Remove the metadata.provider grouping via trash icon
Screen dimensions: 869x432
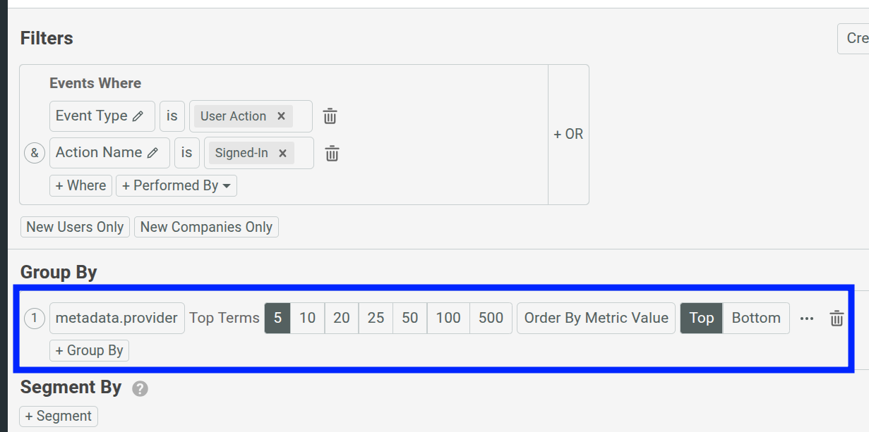pos(837,318)
